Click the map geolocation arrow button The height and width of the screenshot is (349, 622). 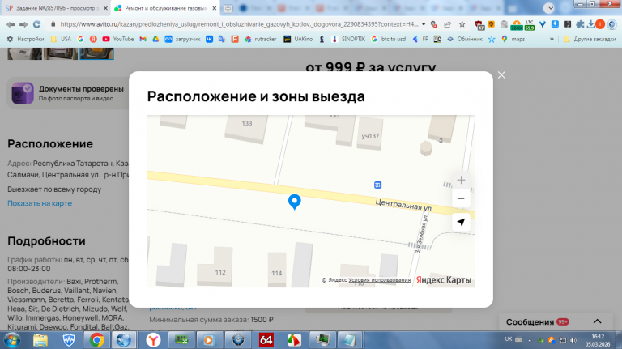tap(461, 222)
